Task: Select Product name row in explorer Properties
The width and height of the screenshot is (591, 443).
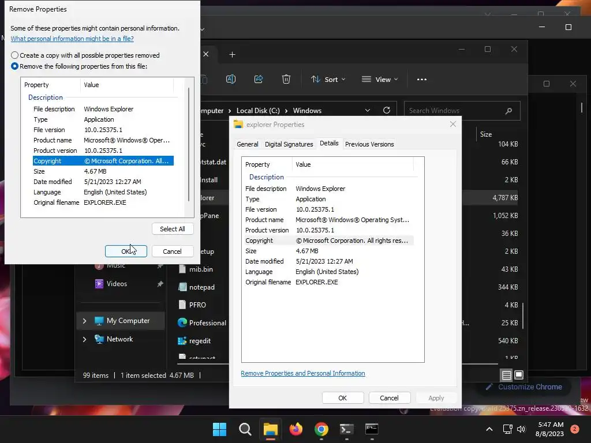Action: [329, 220]
